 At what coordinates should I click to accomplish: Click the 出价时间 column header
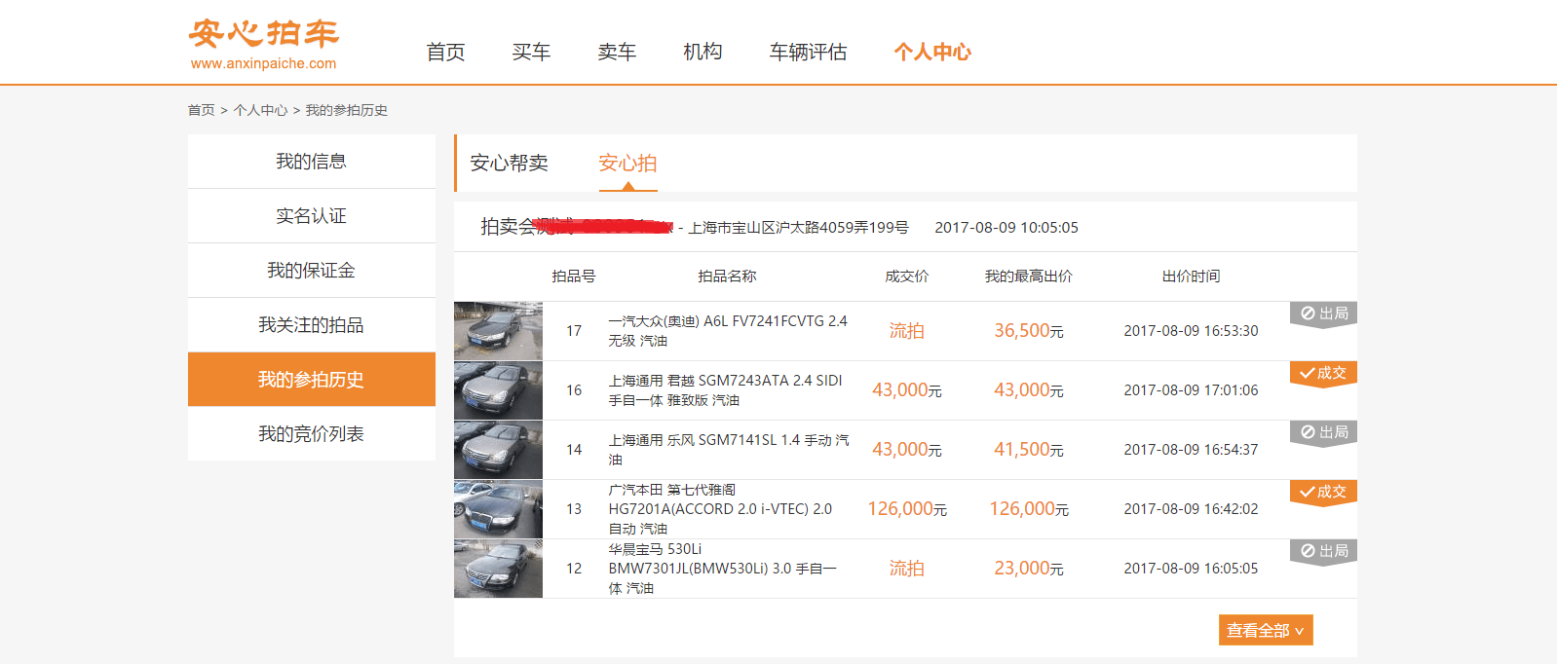pos(1191,277)
